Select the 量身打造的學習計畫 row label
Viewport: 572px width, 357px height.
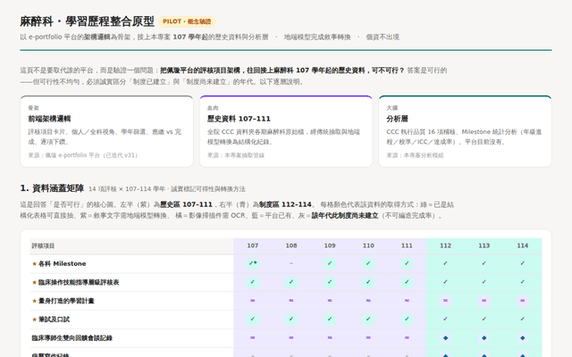66,301
